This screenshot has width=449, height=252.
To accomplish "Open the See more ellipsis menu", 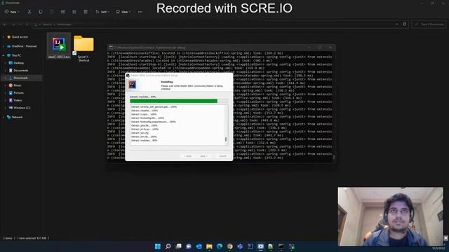I will [x=140, y=12].
